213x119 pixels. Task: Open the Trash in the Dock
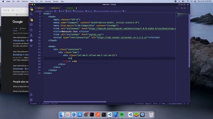click(x=151, y=115)
